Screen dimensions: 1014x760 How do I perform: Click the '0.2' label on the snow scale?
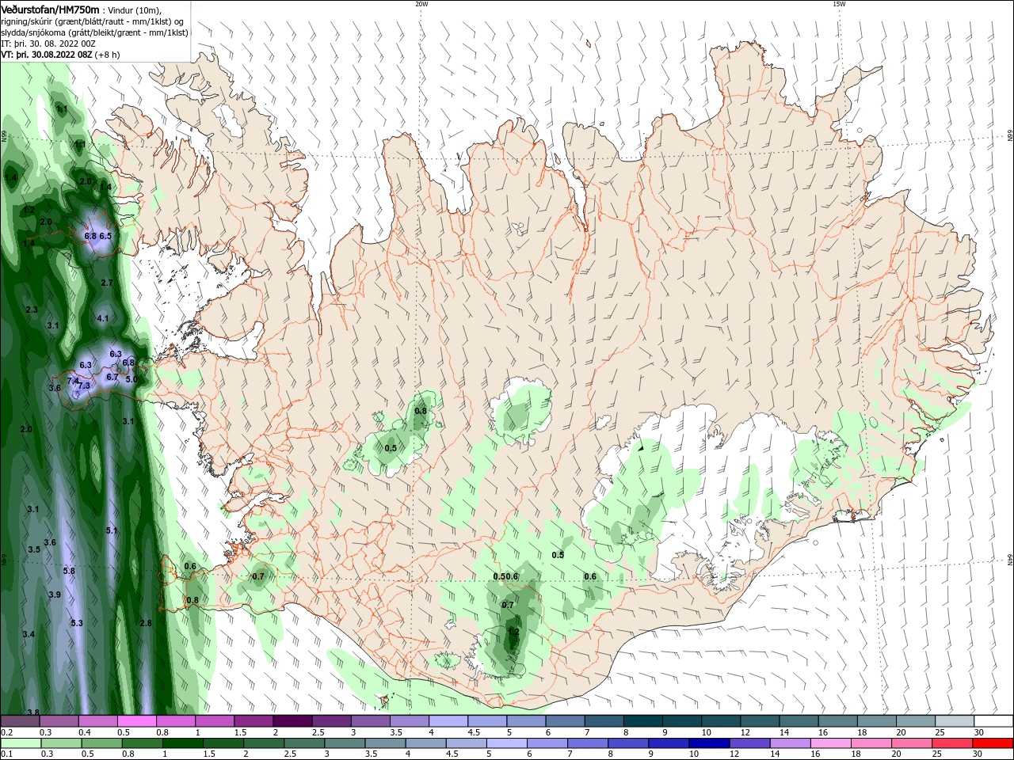(x=6, y=732)
